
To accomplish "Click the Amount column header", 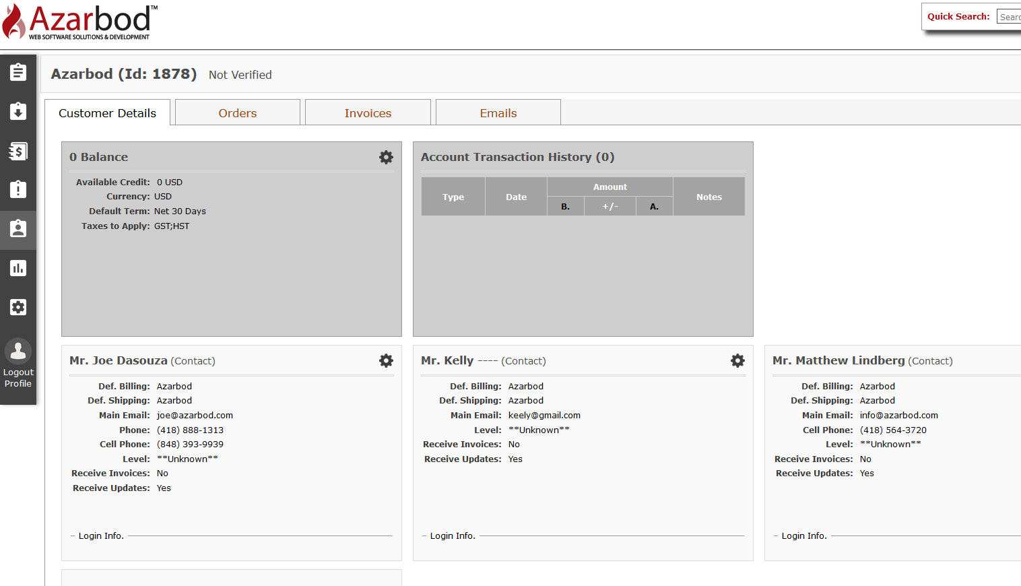I will [x=610, y=187].
